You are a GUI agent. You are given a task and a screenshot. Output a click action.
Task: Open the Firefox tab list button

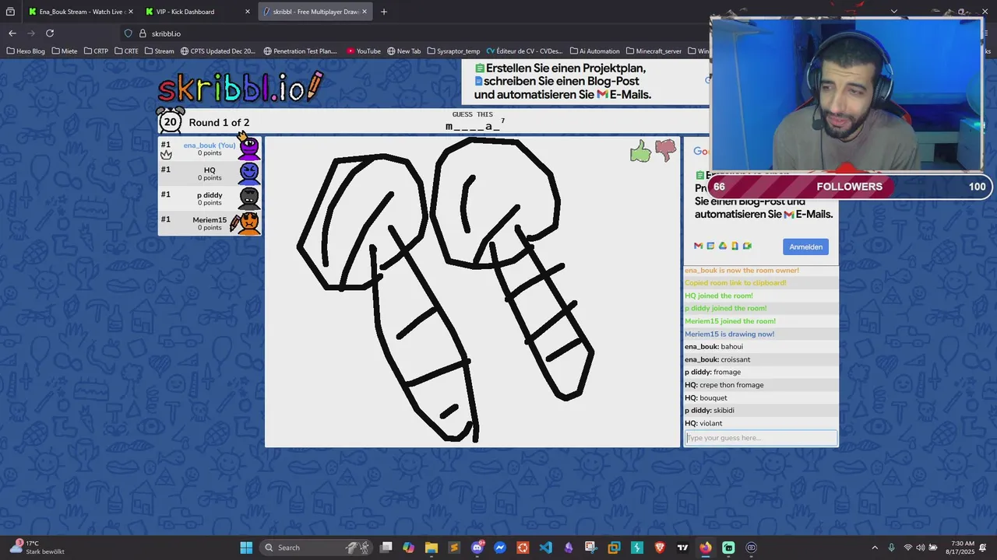(x=10, y=12)
